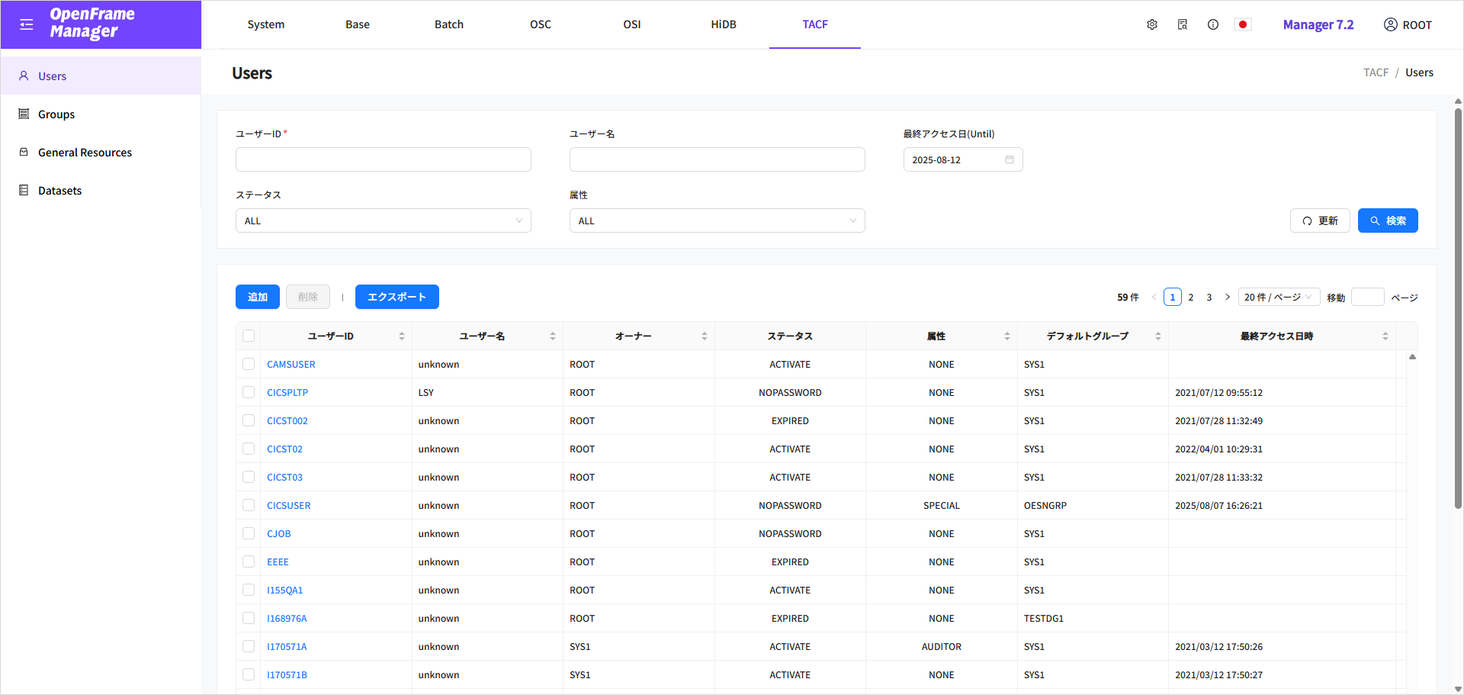This screenshot has width=1464, height=695.
Task: Switch to the Batch tab
Action: click(x=448, y=24)
